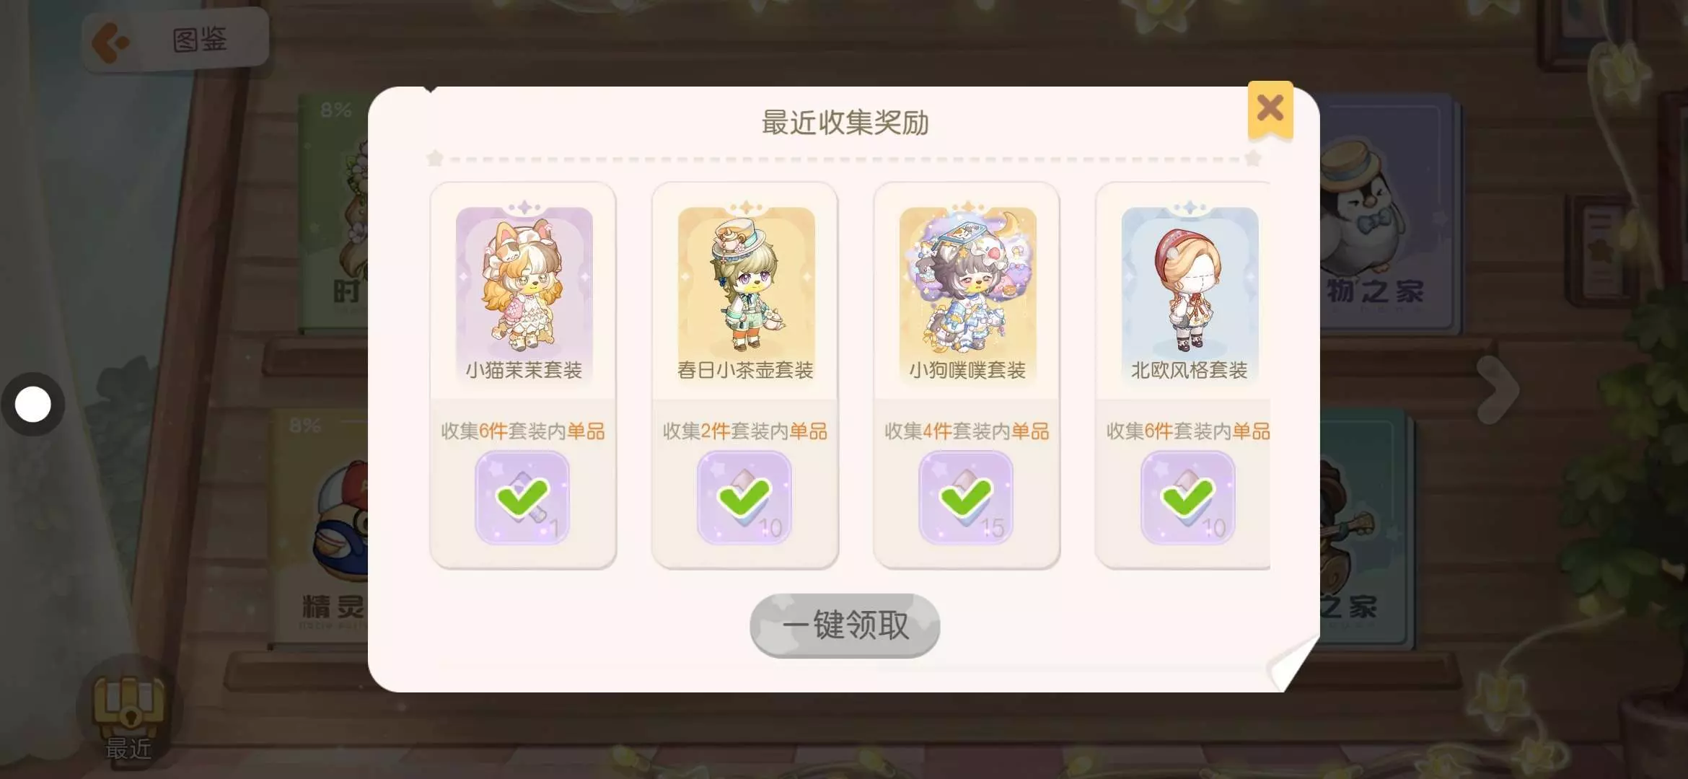Close the recent collection rewards popup

pos(1270,109)
